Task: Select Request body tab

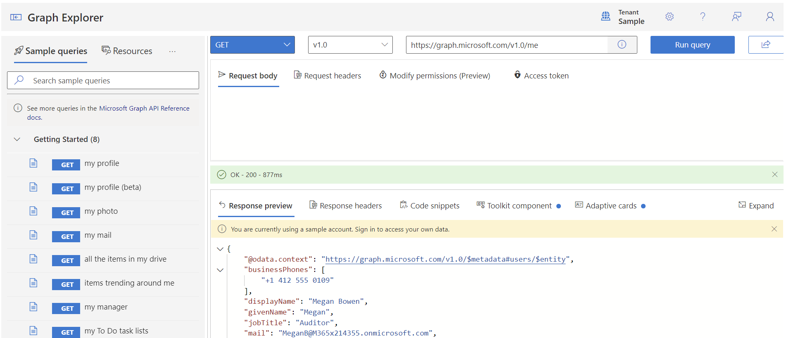Action: click(248, 76)
